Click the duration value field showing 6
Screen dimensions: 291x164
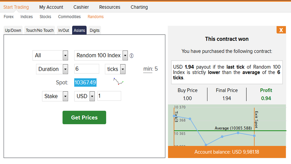coord(87,69)
